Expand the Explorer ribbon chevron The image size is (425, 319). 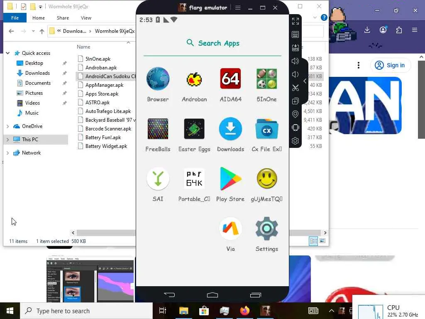click(x=315, y=17)
